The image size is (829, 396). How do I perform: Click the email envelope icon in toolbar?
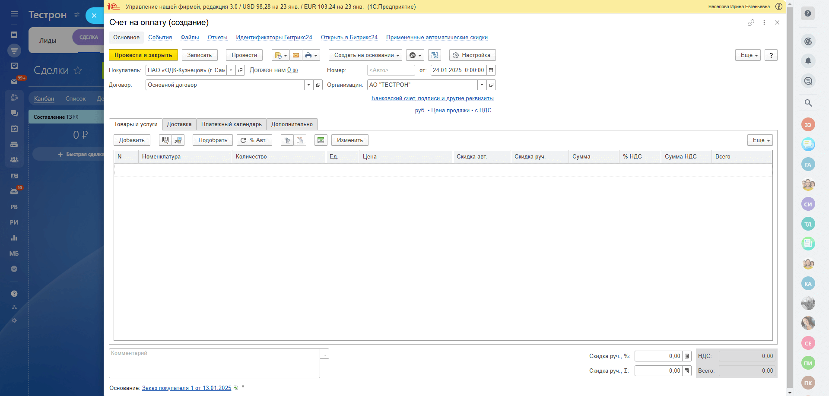coord(295,55)
